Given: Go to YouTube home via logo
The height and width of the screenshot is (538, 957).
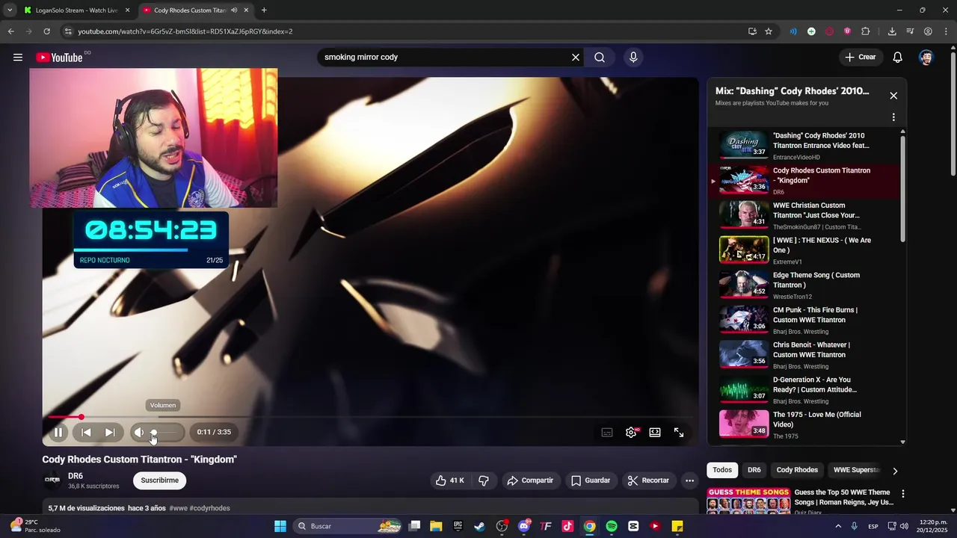Looking at the screenshot, I should pos(59,58).
